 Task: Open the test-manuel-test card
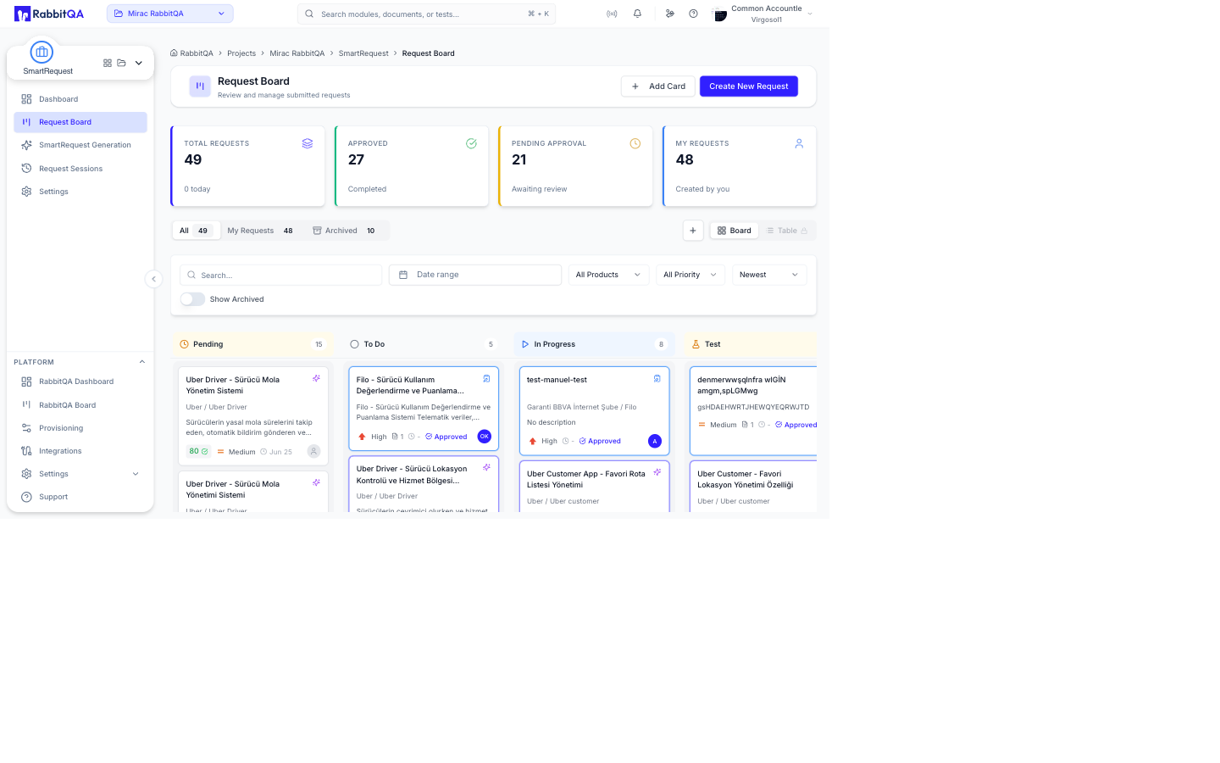pyautogui.click(x=594, y=411)
